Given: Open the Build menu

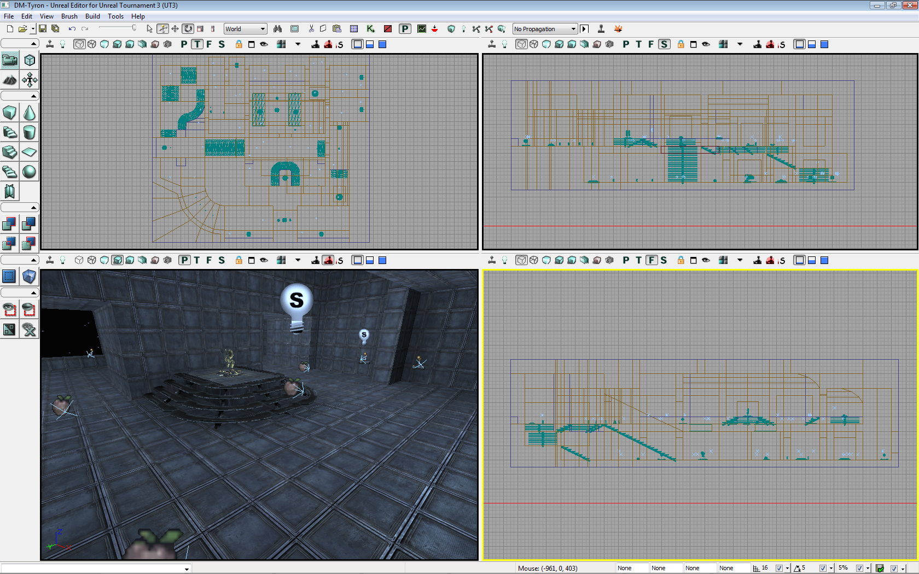Looking at the screenshot, I should [x=92, y=16].
